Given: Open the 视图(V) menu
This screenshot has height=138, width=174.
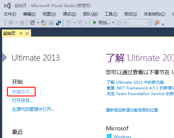Looking at the screenshot, I should click(49, 14).
